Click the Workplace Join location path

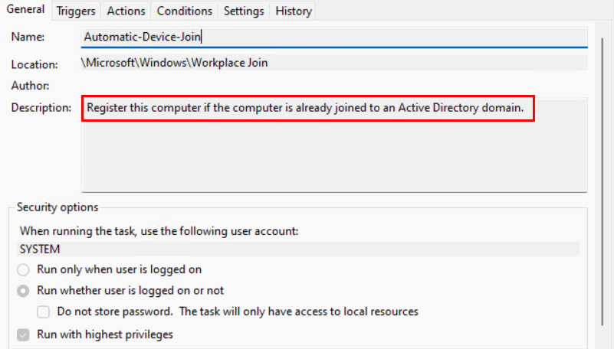175,63
